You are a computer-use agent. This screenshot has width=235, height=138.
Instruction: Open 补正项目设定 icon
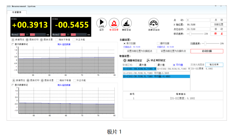pyautogui.click(x=148, y=60)
